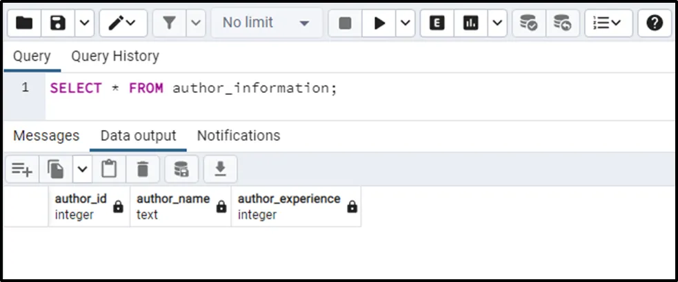
Task: Open the Notifications tab
Action: [x=239, y=135]
